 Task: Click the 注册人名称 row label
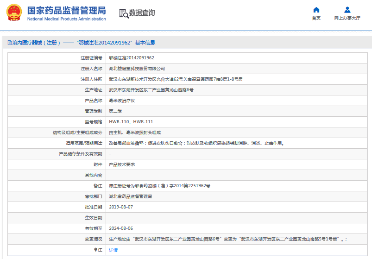click(91, 69)
